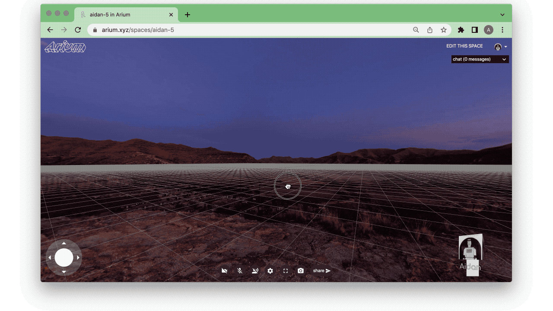Toggle the muted audio speaker icon

[x=255, y=271]
